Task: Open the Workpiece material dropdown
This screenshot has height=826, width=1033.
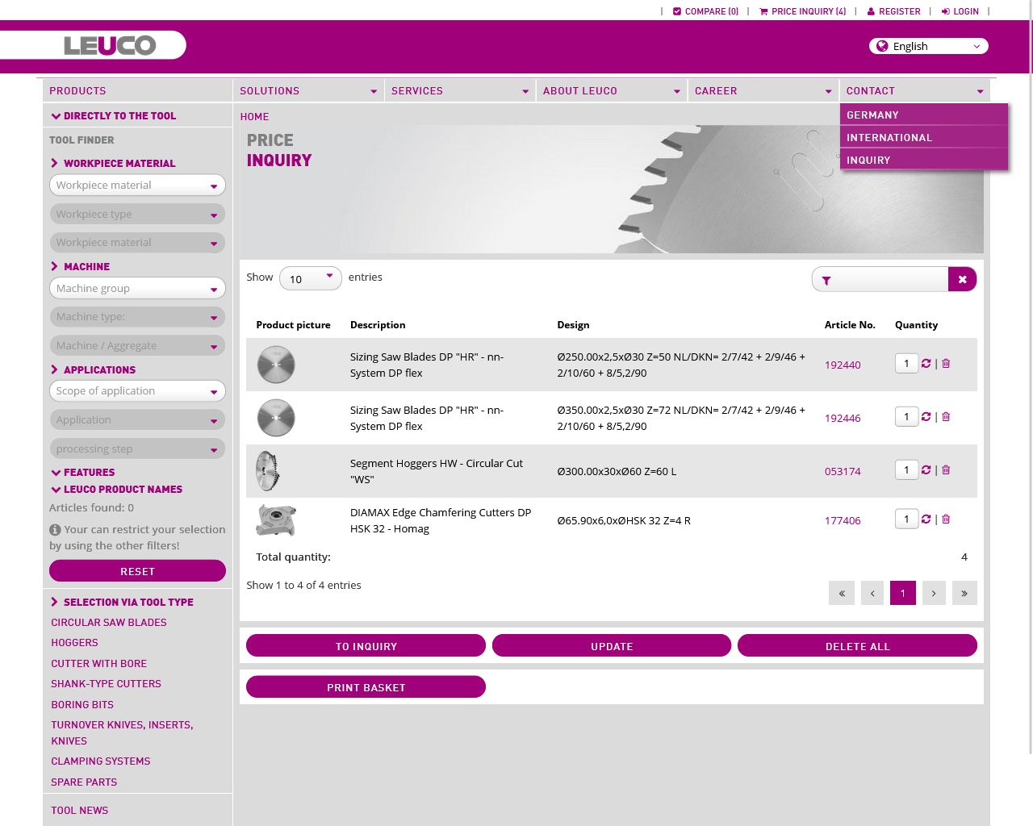Action: (x=137, y=186)
